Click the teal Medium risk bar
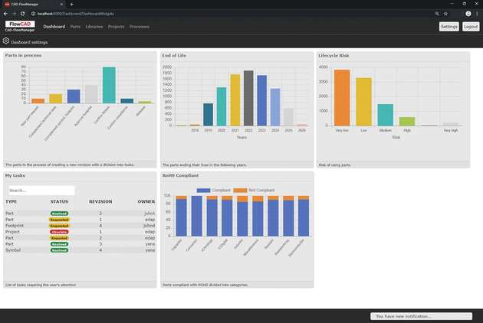This screenshot has height=323, width=483. (386, 115)
